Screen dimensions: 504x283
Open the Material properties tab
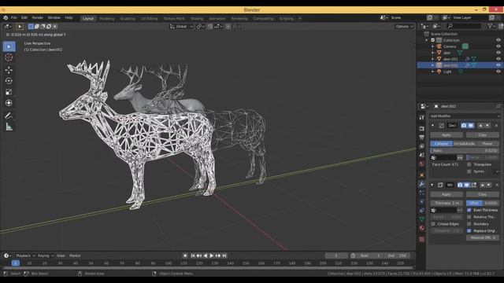tap(422, 228)
